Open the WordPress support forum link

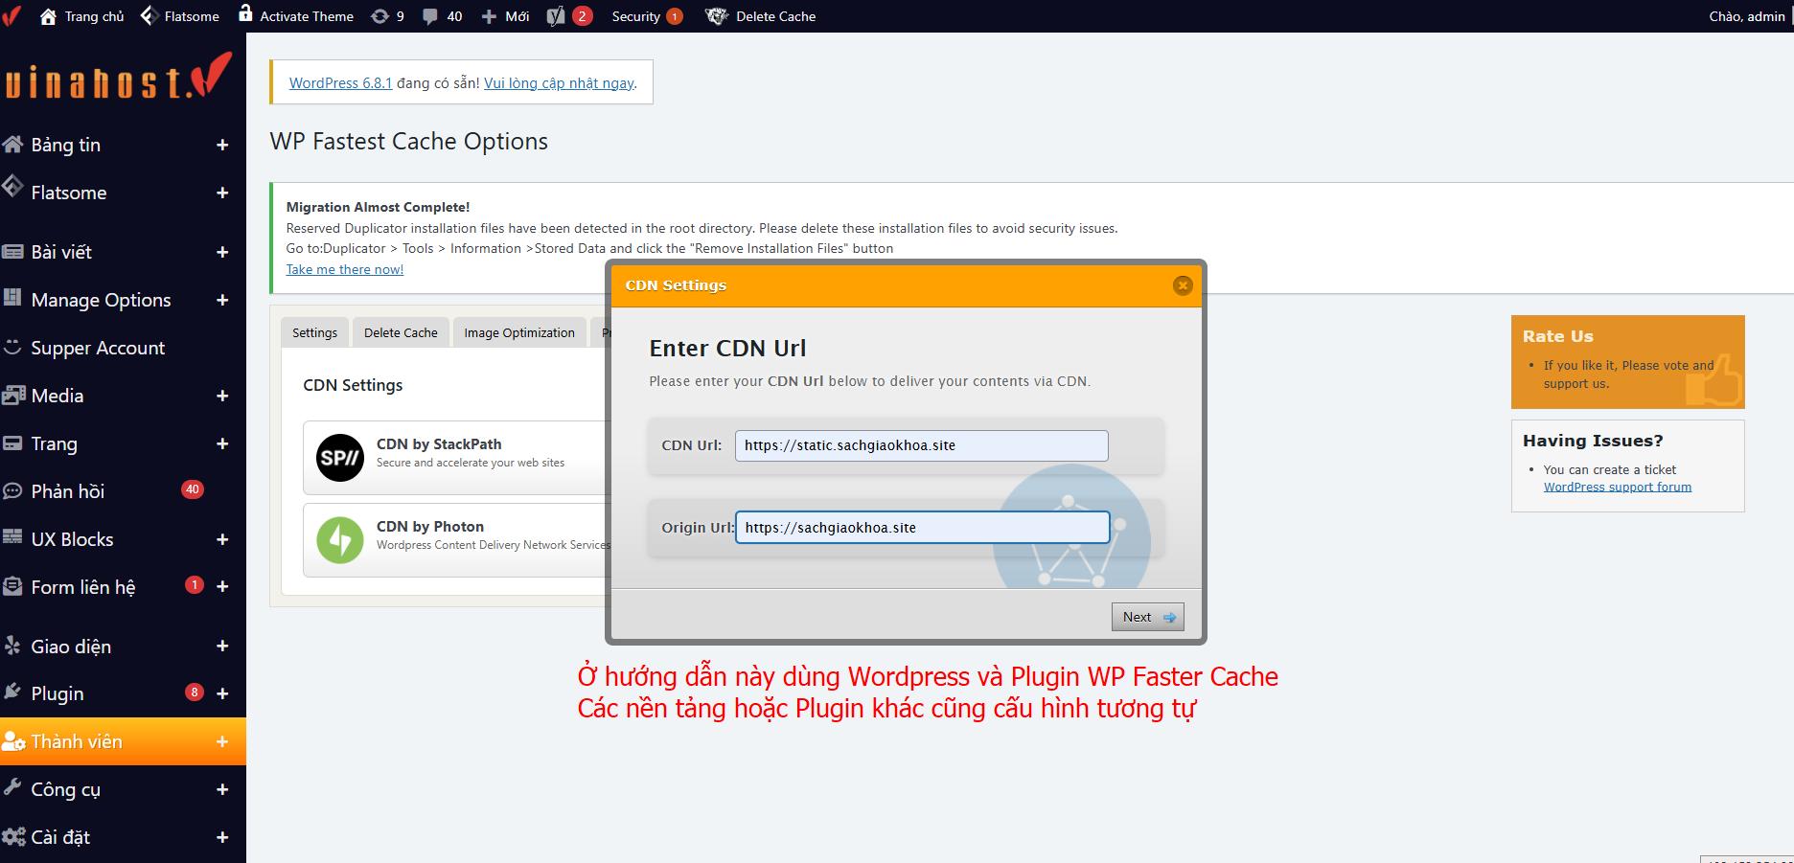tap(1617, 487)
